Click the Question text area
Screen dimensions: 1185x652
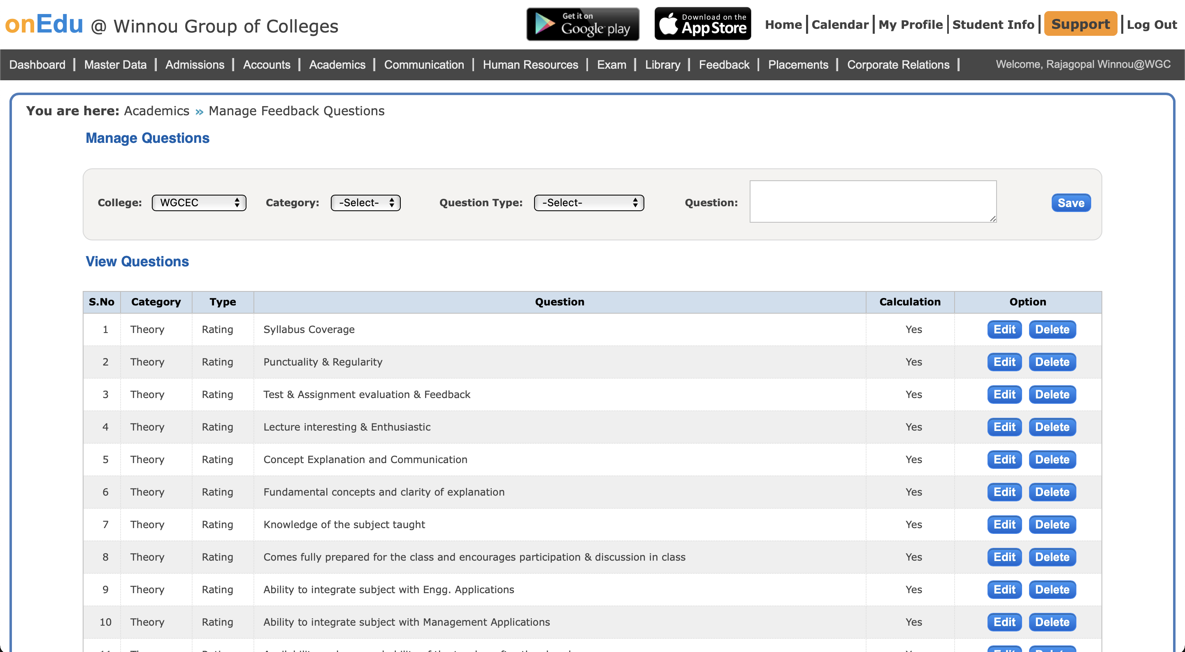(873, 202)
